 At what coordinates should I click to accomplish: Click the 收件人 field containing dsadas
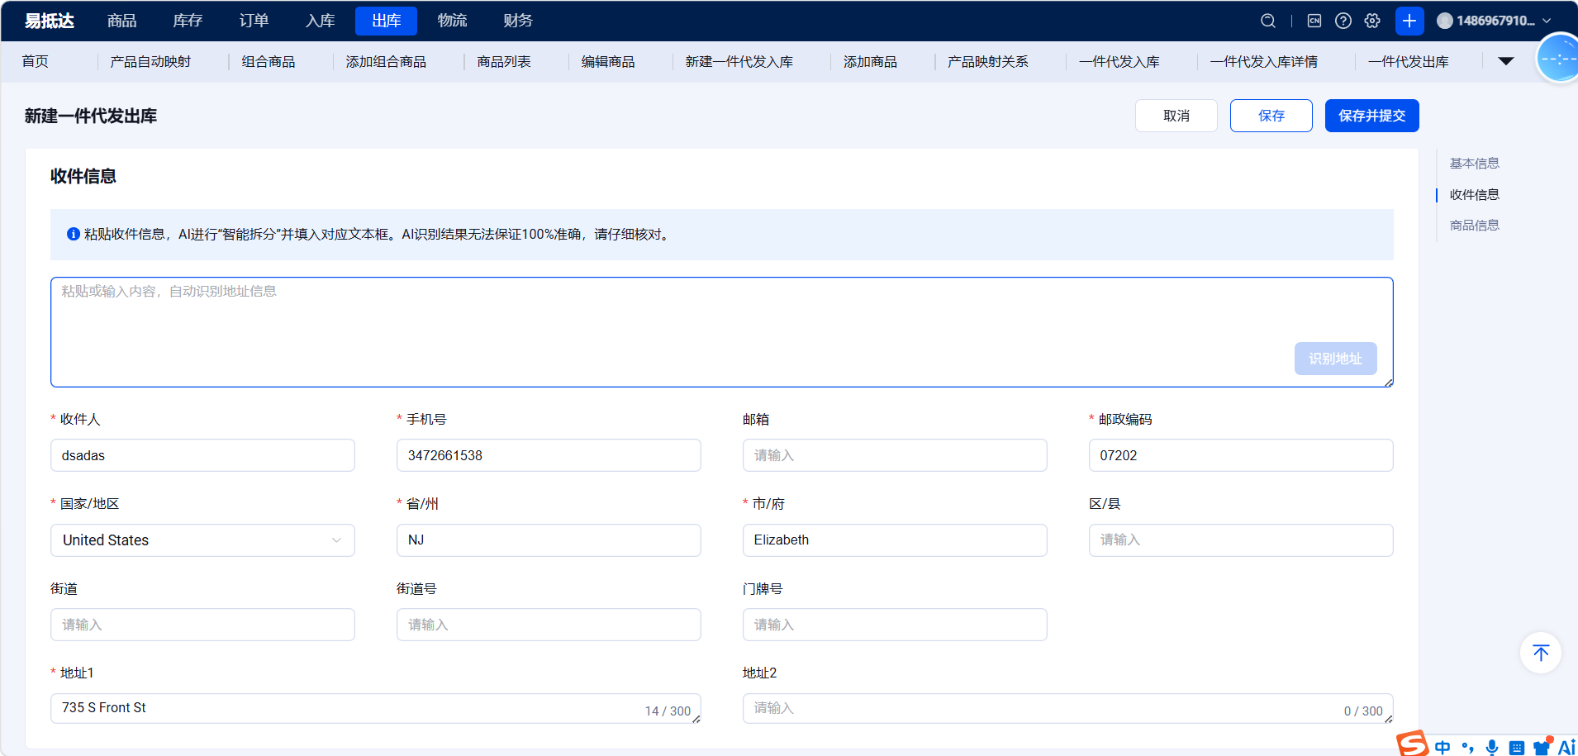[x=202, y=455]
